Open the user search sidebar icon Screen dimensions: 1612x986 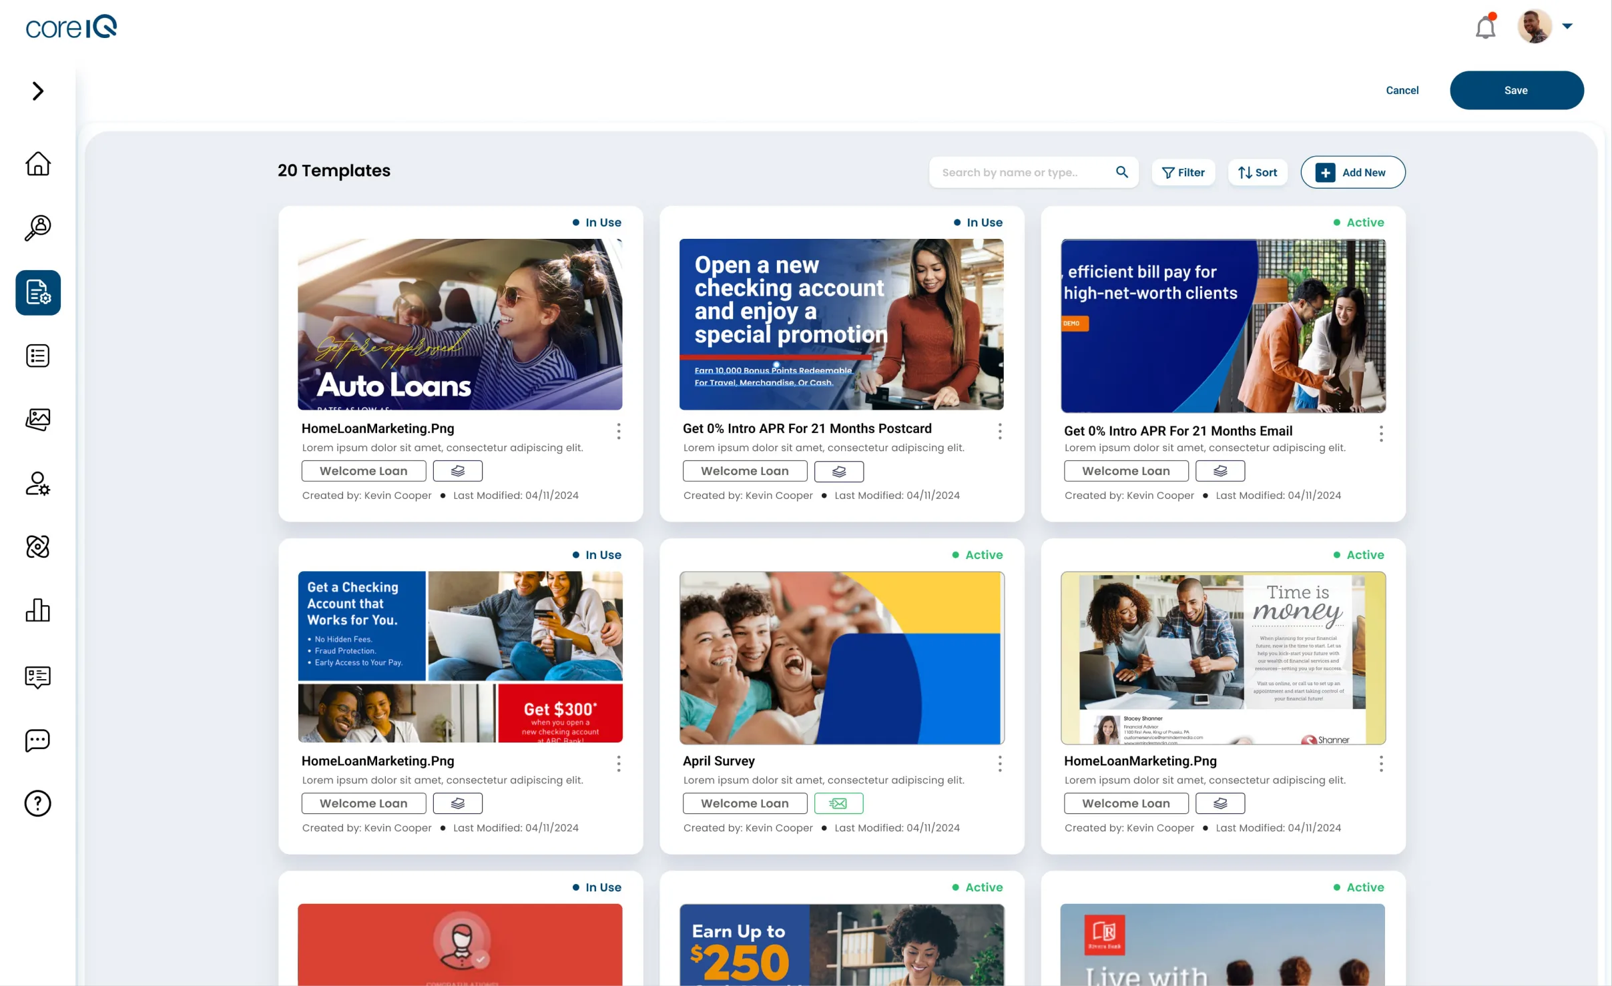click(38, 227)
